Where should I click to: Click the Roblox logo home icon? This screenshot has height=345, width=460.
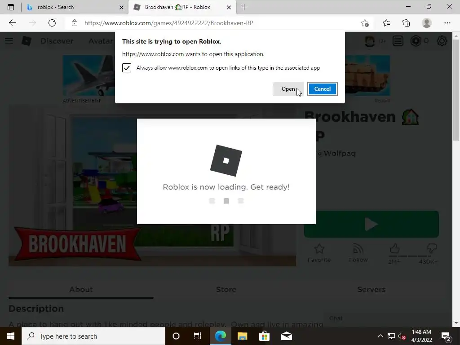pyautogui.click(x=27, y=41)
